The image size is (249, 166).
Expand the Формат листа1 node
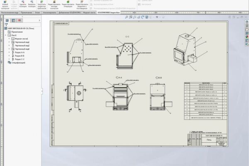tap(9, 39)
